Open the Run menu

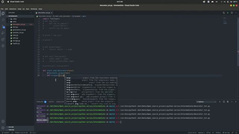(x=27, y=9)
